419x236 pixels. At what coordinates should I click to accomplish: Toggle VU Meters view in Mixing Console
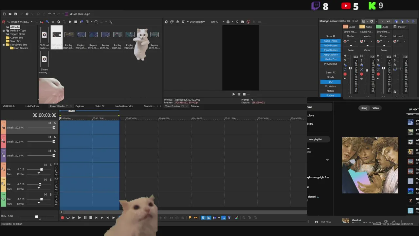330,86
